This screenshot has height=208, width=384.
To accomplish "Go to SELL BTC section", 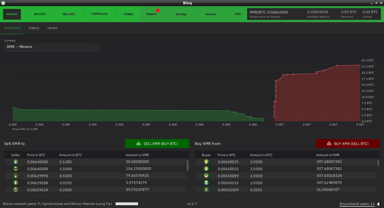I will click(x=69, y=14).
